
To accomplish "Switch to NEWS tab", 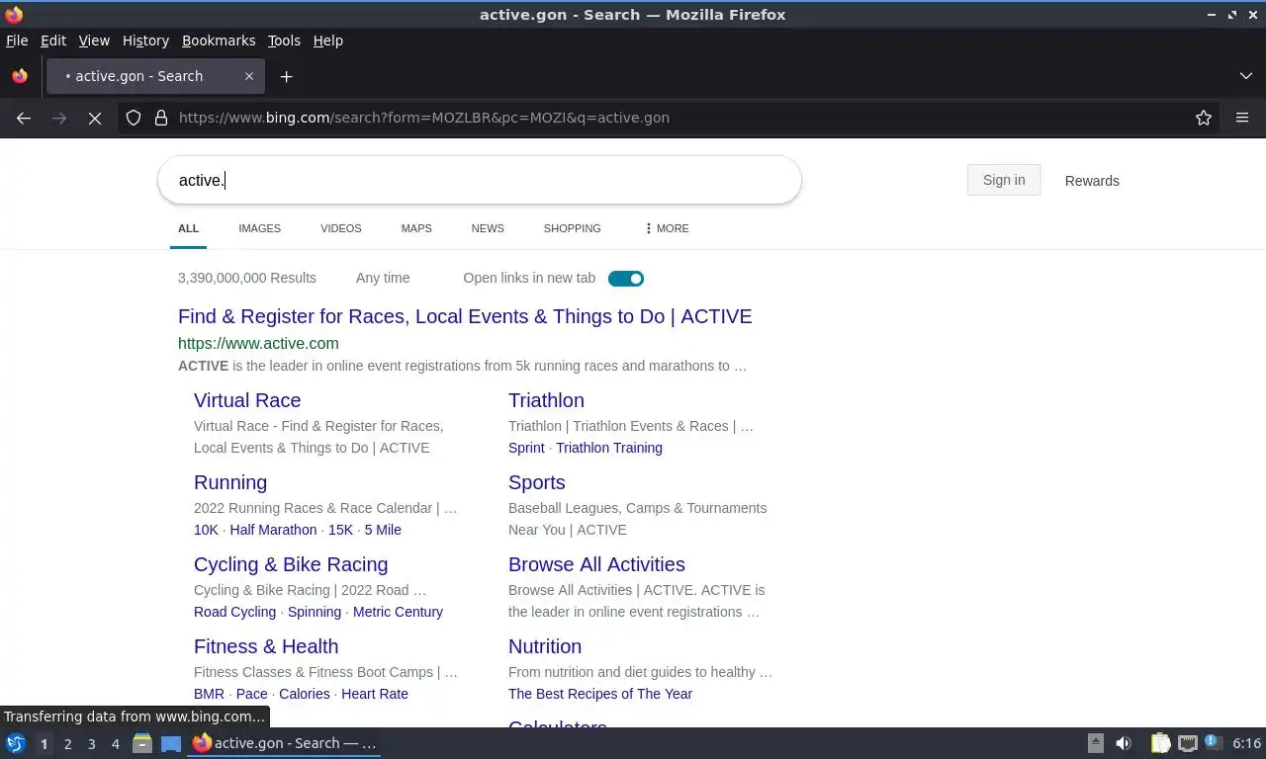I will click(x=488, y=228).
